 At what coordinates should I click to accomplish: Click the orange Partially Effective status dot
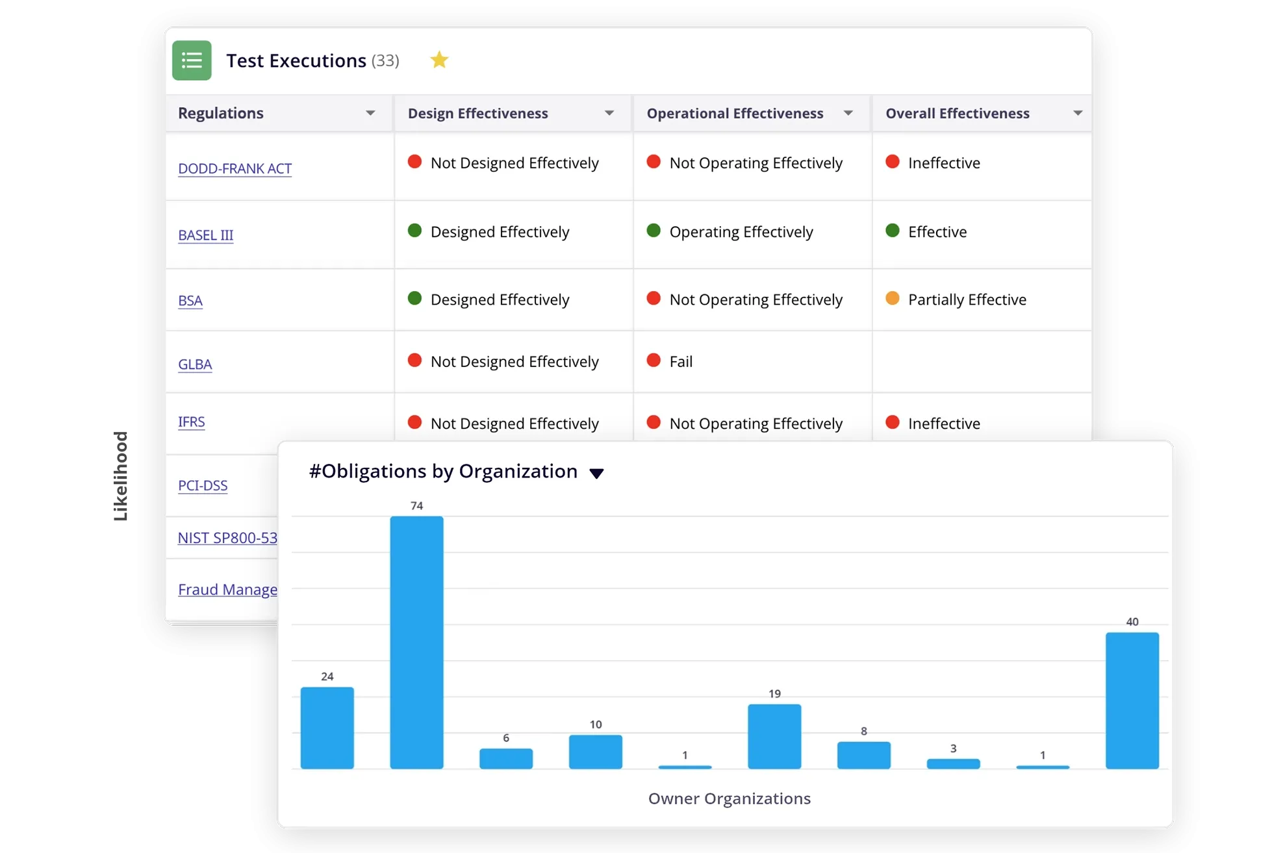pos(893,298)
